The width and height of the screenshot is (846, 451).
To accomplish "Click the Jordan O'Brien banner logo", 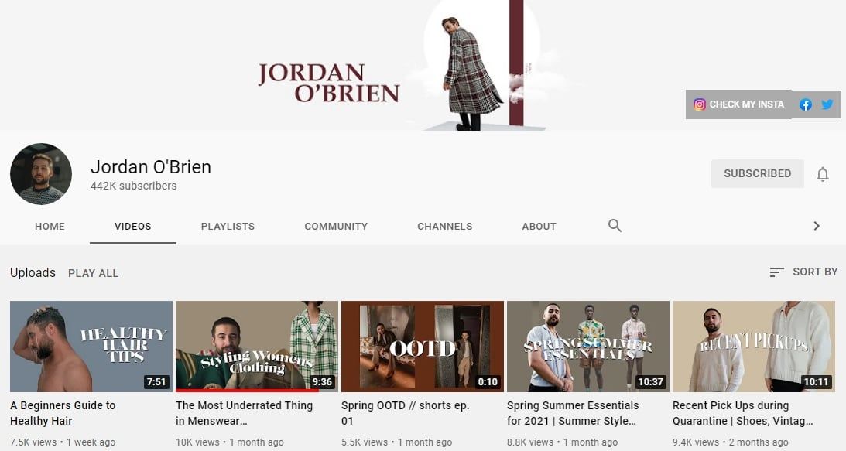I will (329, 83).
